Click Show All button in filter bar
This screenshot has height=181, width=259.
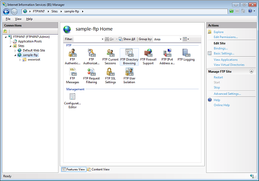point(127,39)
